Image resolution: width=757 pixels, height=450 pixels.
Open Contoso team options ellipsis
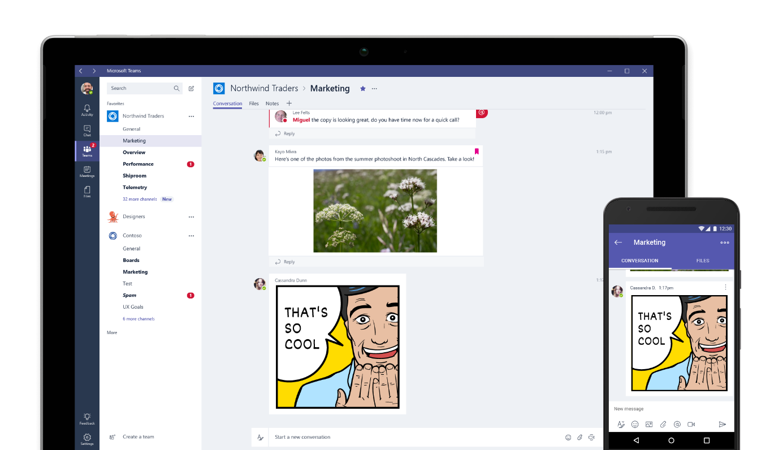[191, 236]
